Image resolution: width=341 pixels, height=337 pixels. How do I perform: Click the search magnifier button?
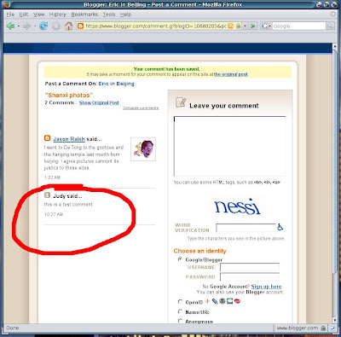[x=330, y=26]
